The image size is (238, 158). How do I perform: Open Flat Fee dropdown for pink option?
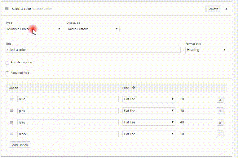coord(149,111)
